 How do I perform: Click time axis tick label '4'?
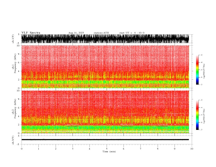pos(89,149)
